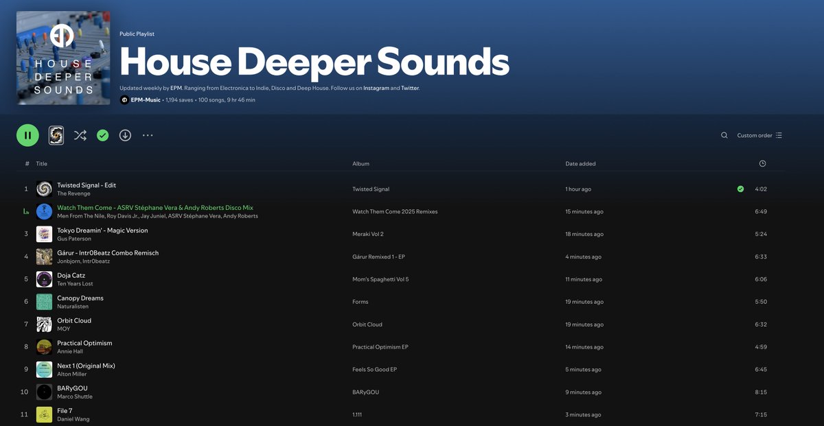Screen dimensions: 824x426
Task: Toggle liked checkmark on Twisted Signal row
Action: point(740,189)
